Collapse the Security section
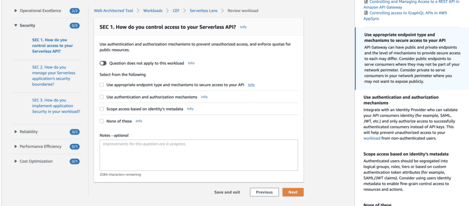469x206 pixels. tap(16, 26)
